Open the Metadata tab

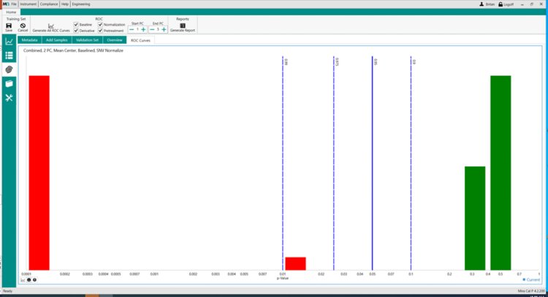tap(29, 40)
